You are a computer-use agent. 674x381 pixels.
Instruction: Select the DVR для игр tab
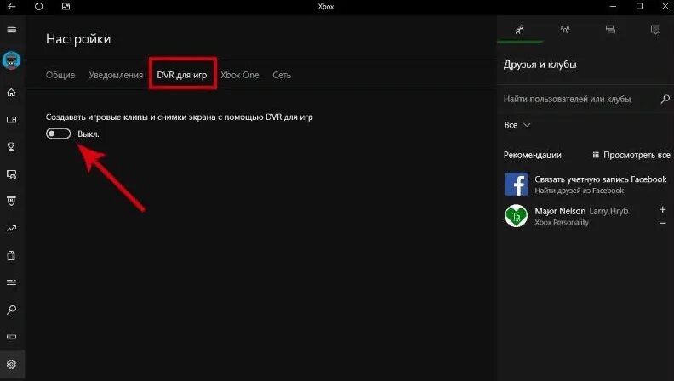[x=182, y=75]
